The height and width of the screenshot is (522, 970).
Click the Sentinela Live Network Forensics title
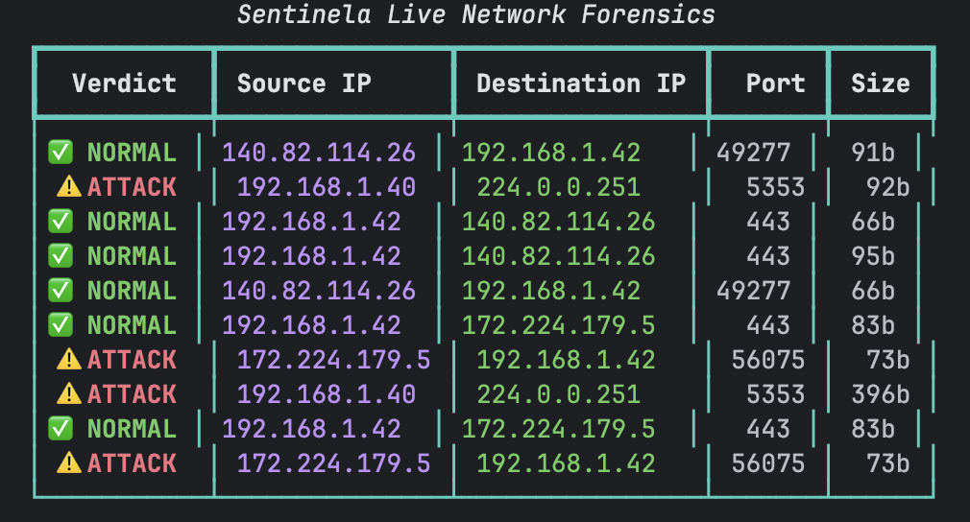click(x=476, y=15)
